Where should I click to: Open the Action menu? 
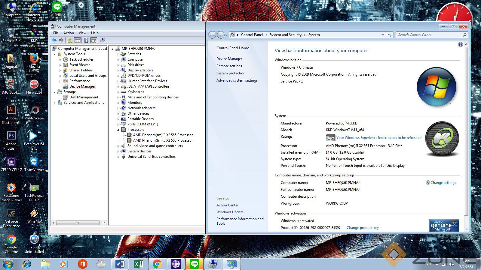69,33
